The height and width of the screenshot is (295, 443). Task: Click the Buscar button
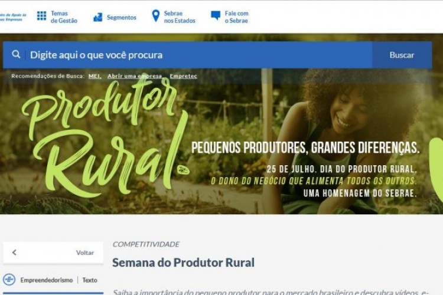(x=402, y=55)
